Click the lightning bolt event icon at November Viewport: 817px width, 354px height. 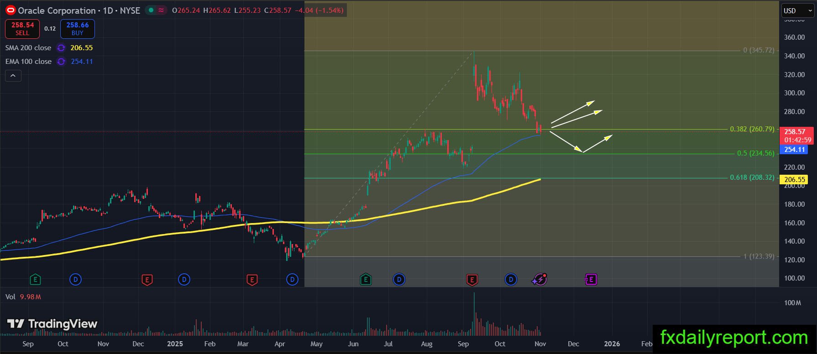(539, 279)
